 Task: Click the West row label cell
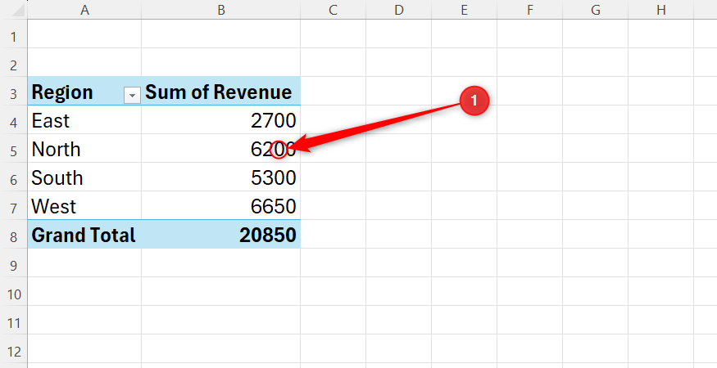tap(84, 206)
